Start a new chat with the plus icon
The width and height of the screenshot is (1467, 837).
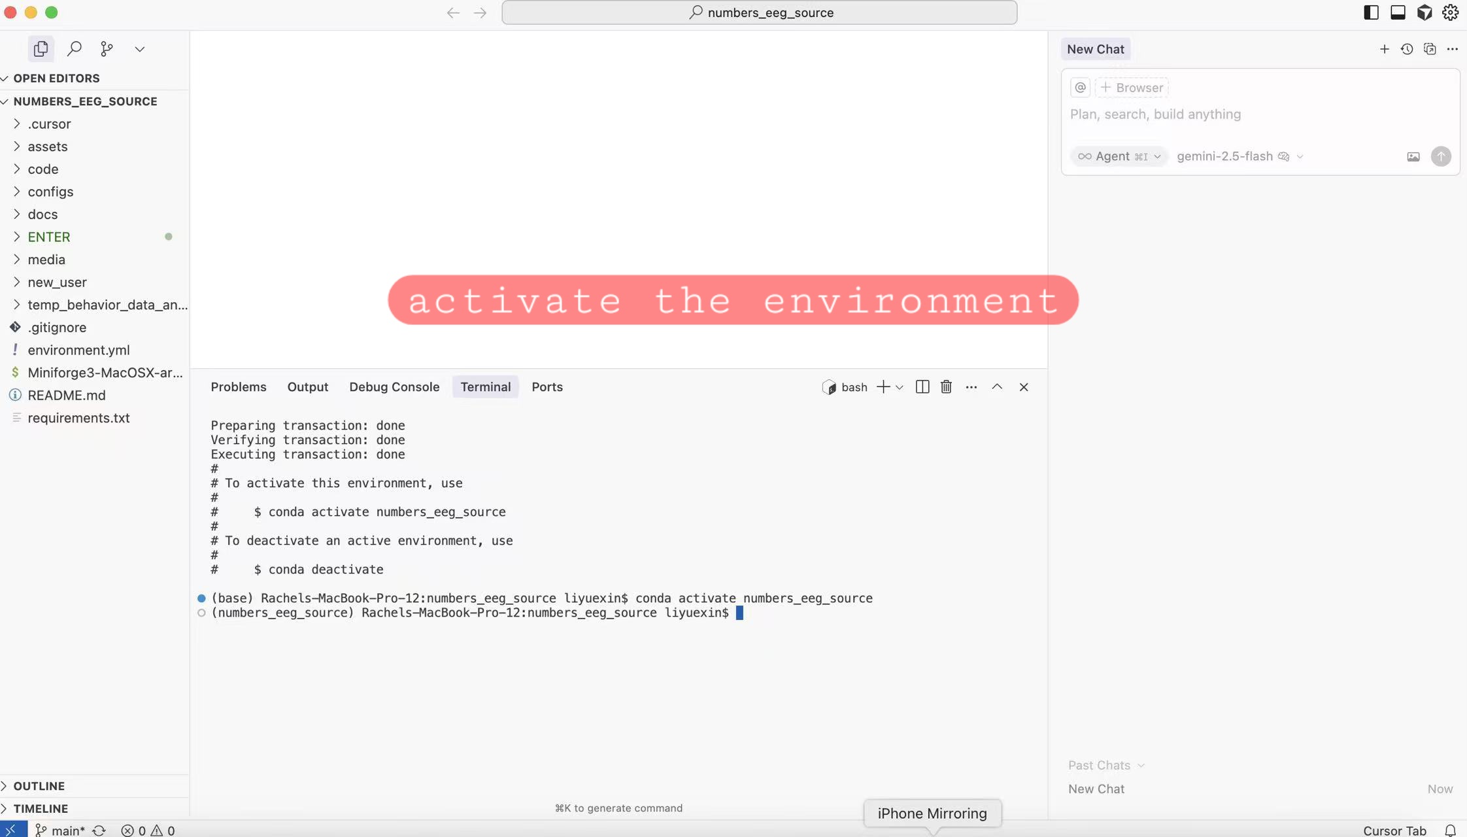click(1383, 48)
